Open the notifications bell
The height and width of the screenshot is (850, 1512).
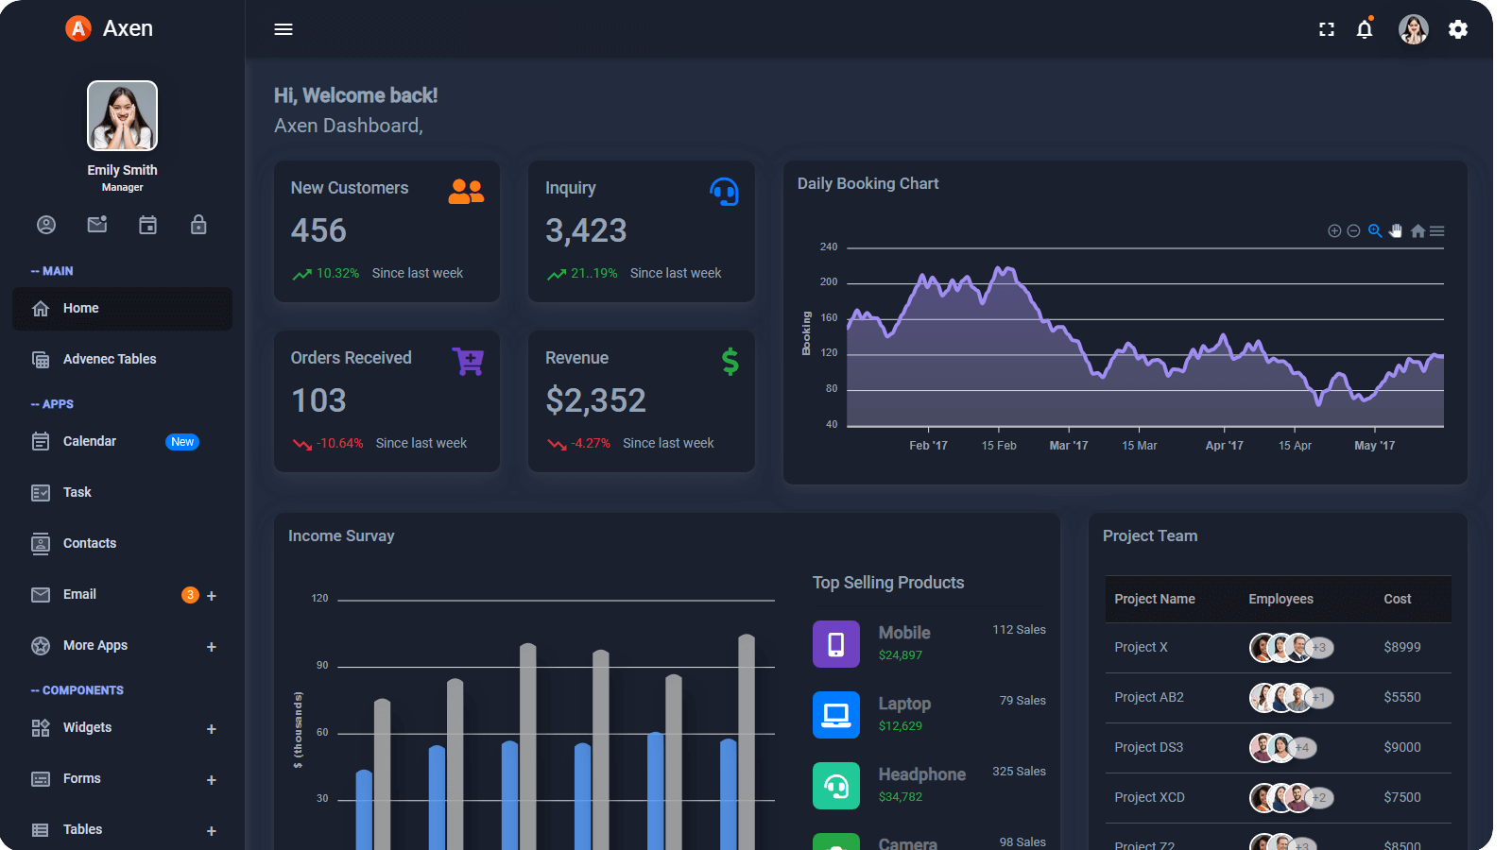pyautogui.click(x=1365, y=29)
